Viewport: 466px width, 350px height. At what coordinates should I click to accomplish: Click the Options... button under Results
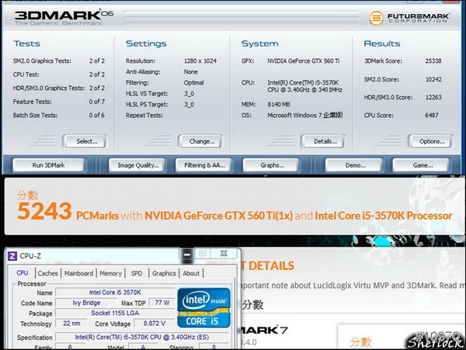(431, 141)
